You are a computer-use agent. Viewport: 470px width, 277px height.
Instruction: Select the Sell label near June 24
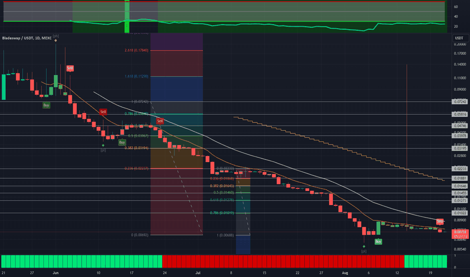(160, 121)
